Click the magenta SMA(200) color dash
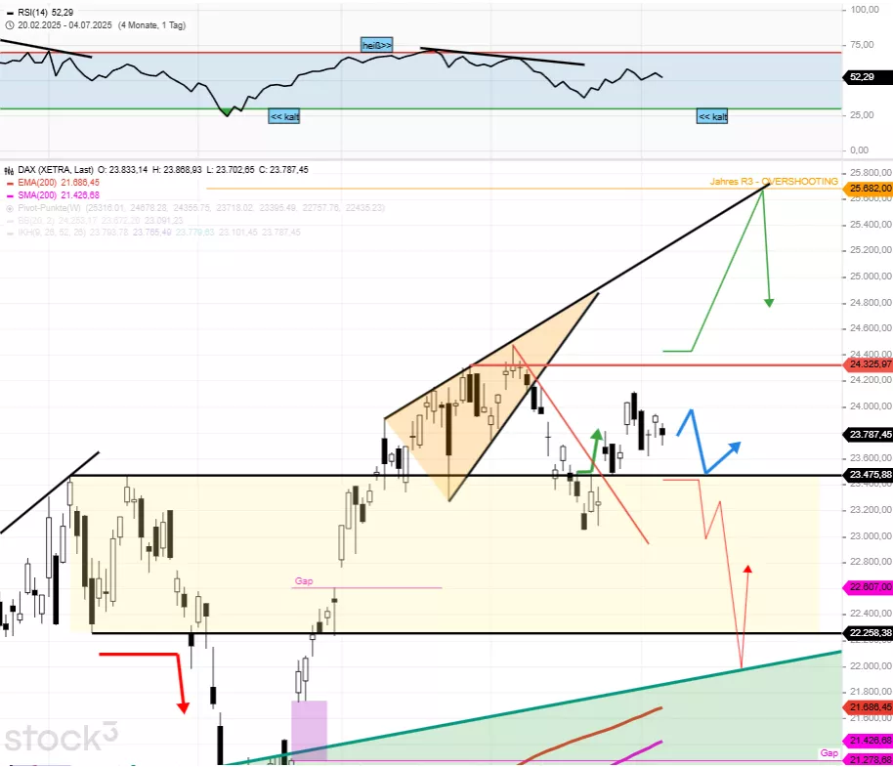Image resolution: width=893 pixels, height=767 pixels. (x=10, y=195)
